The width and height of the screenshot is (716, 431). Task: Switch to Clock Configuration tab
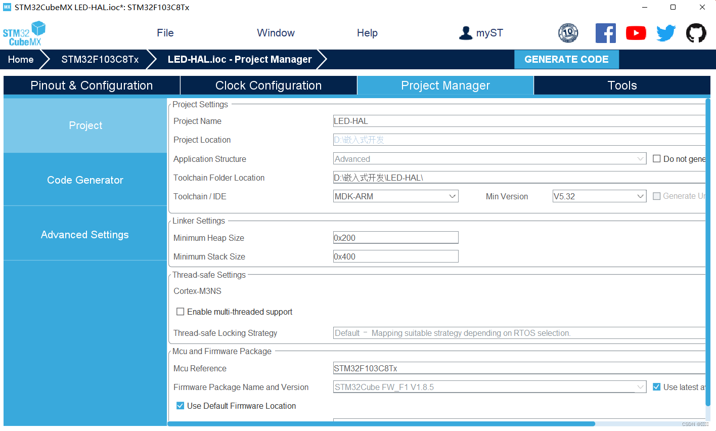click(268, 85)
